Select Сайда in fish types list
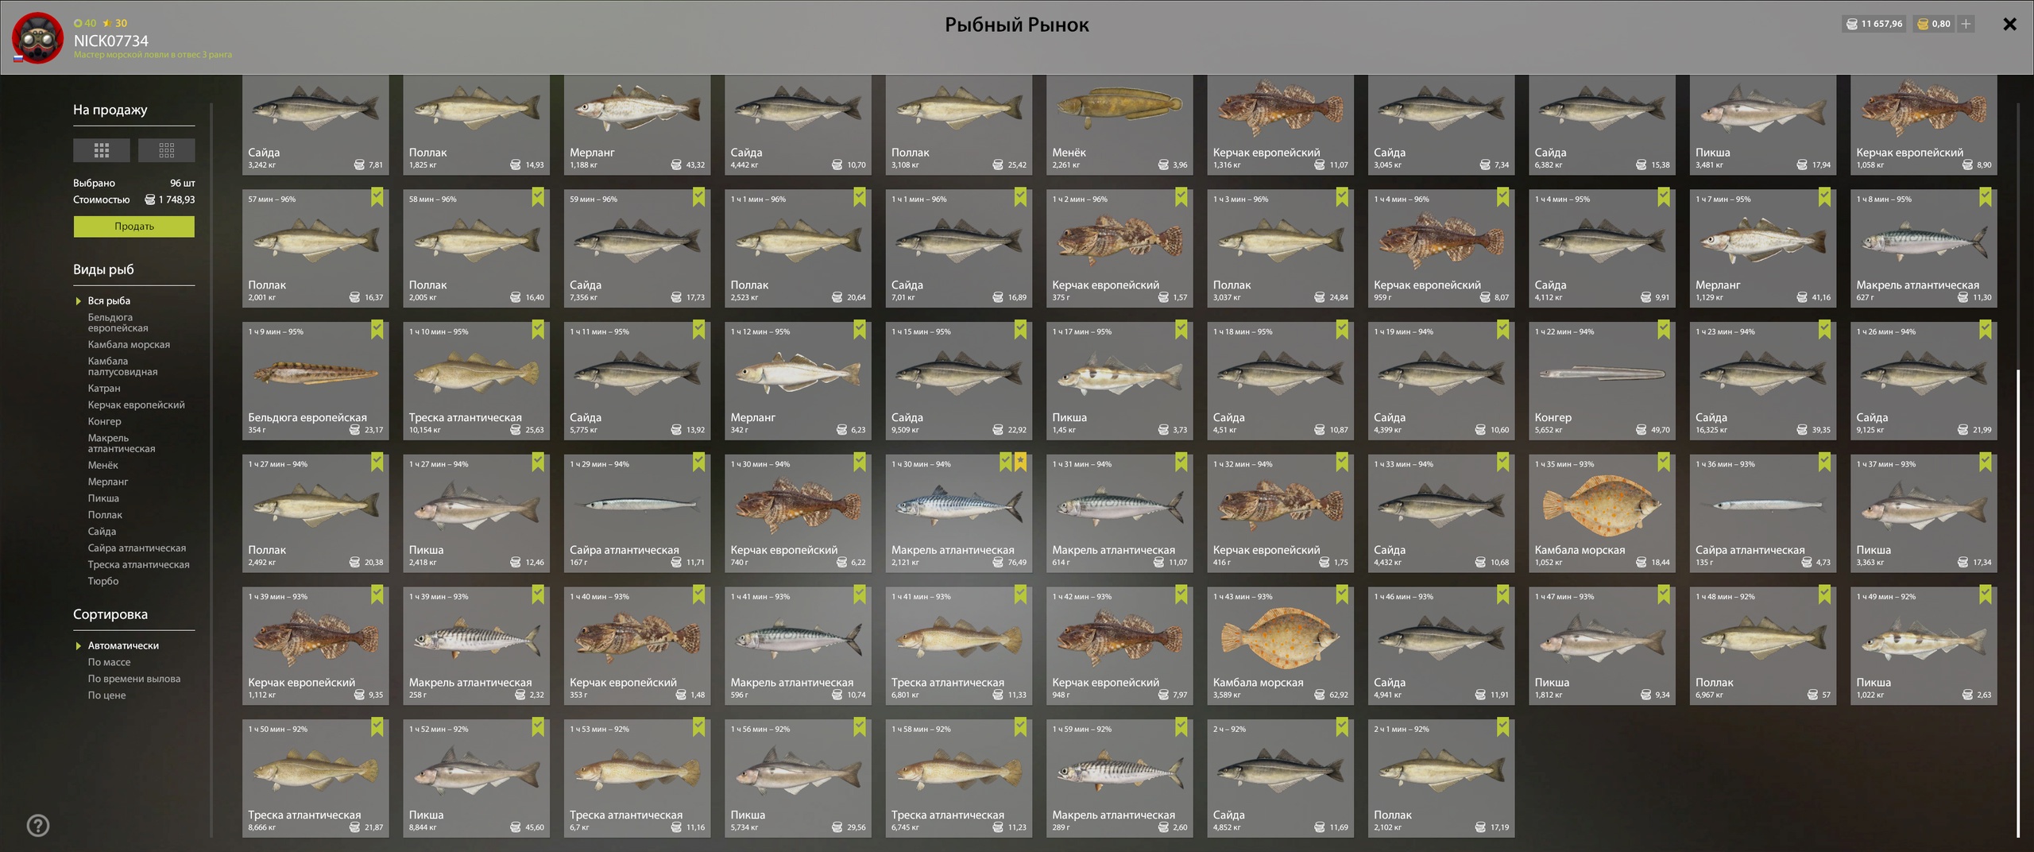 (102, 531)
